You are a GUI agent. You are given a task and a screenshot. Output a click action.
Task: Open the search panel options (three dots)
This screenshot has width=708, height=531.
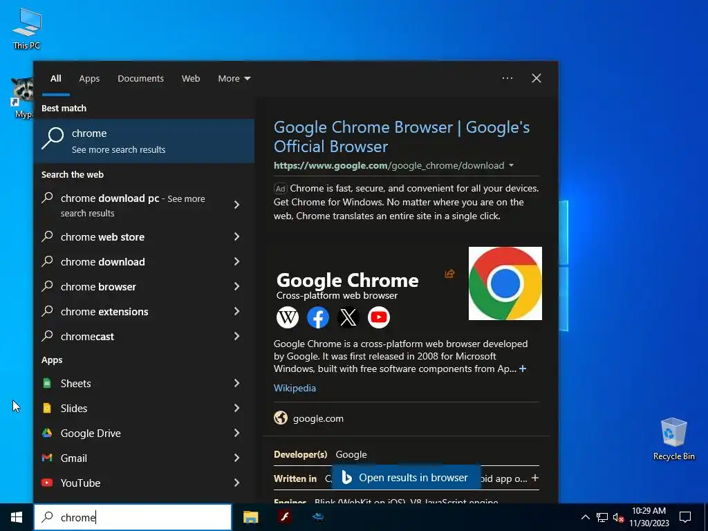coord(507,78)
